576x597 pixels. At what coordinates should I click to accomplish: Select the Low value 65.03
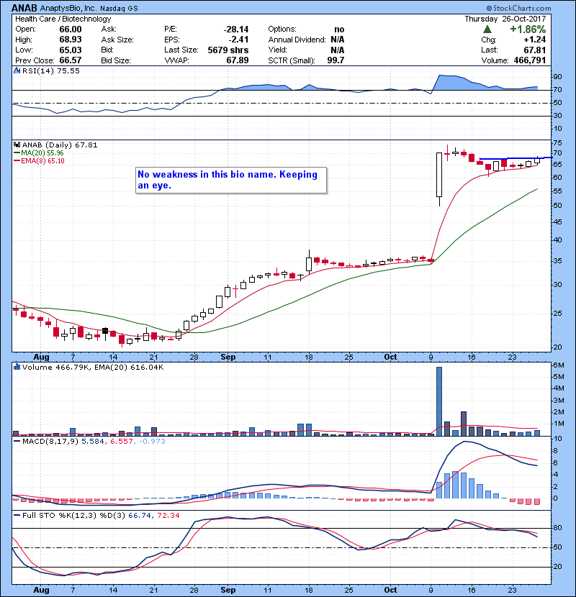click(70, 50)
